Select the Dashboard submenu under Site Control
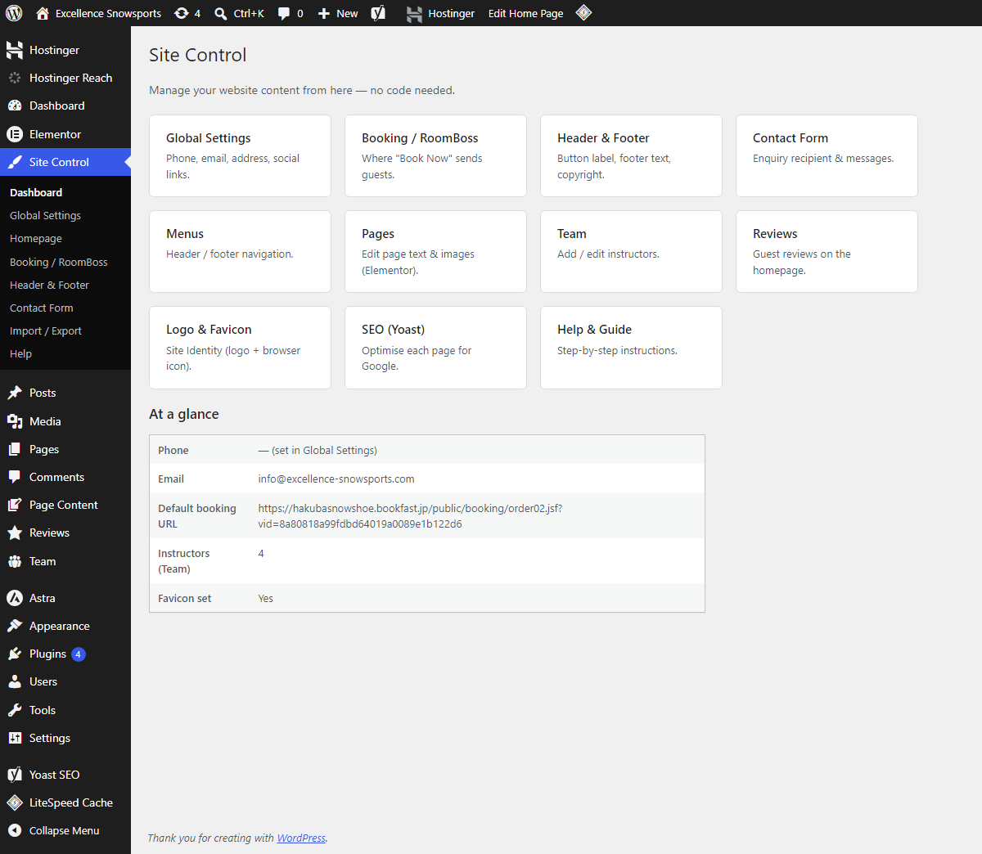 pyautogui.click(x=36, y=192)
